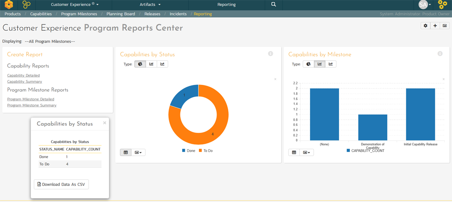Open the Capability Detailed report link

click(24, 75)
